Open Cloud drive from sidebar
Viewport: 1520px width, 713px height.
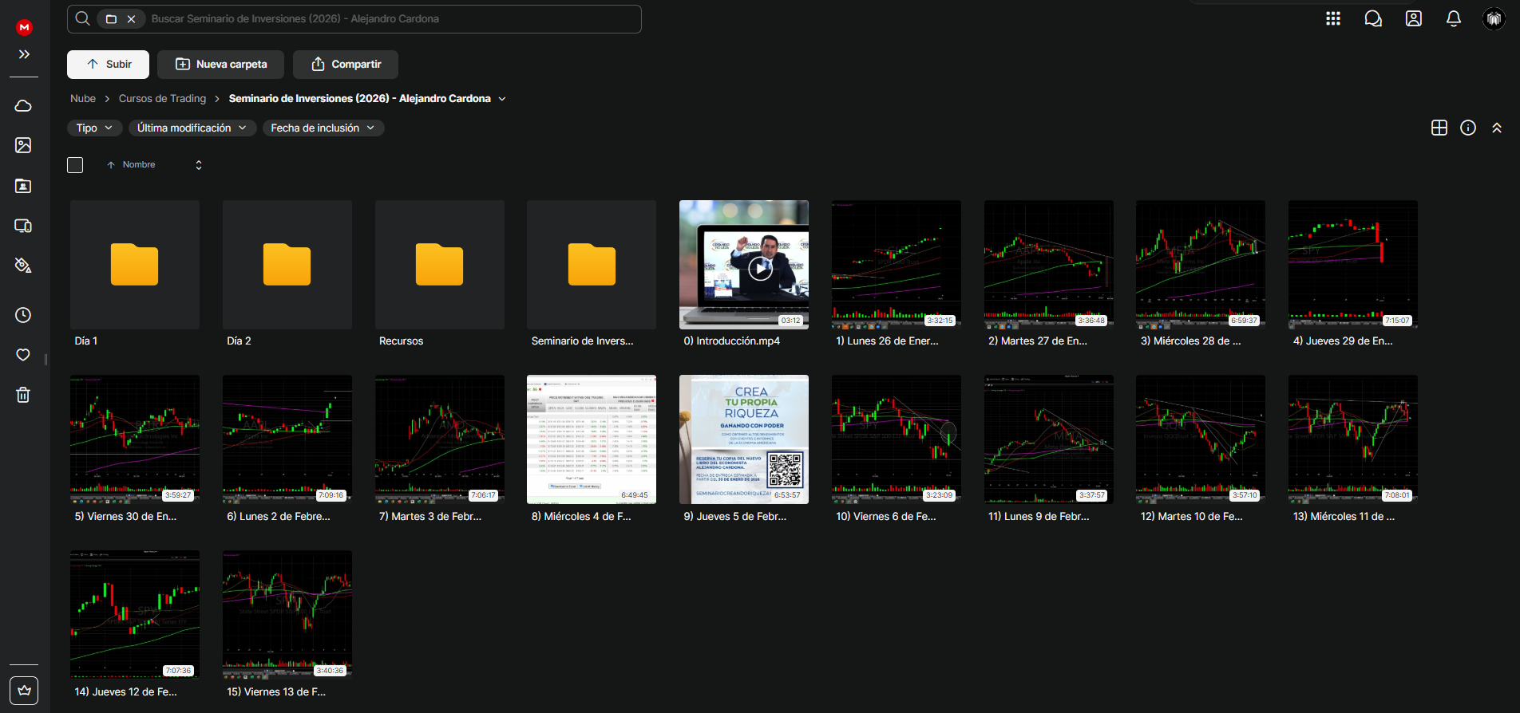click(23, 106)
